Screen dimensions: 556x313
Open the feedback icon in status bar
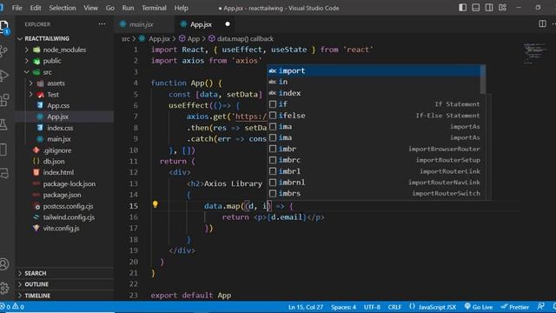click(x=540, y=307)
